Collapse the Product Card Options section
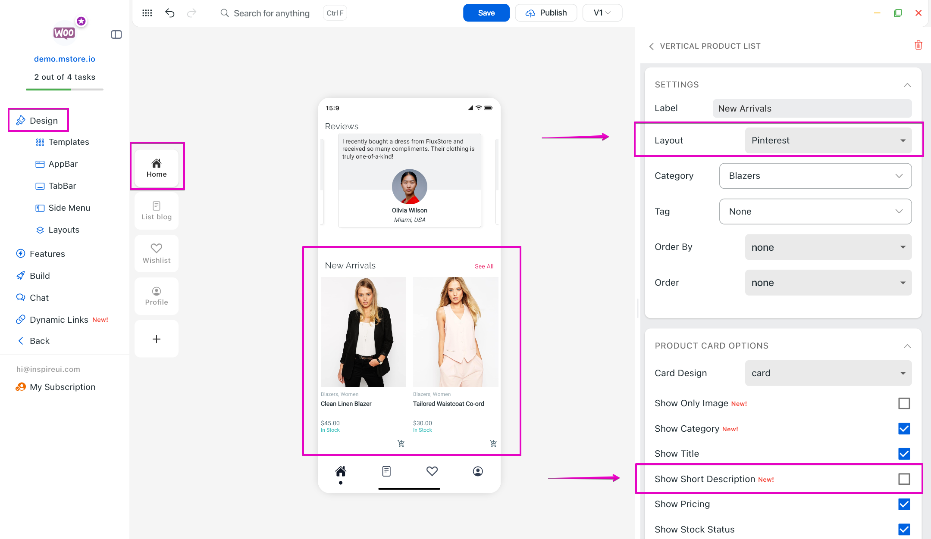The width and height of the screenshot is (931, 539). coord(907,346)
